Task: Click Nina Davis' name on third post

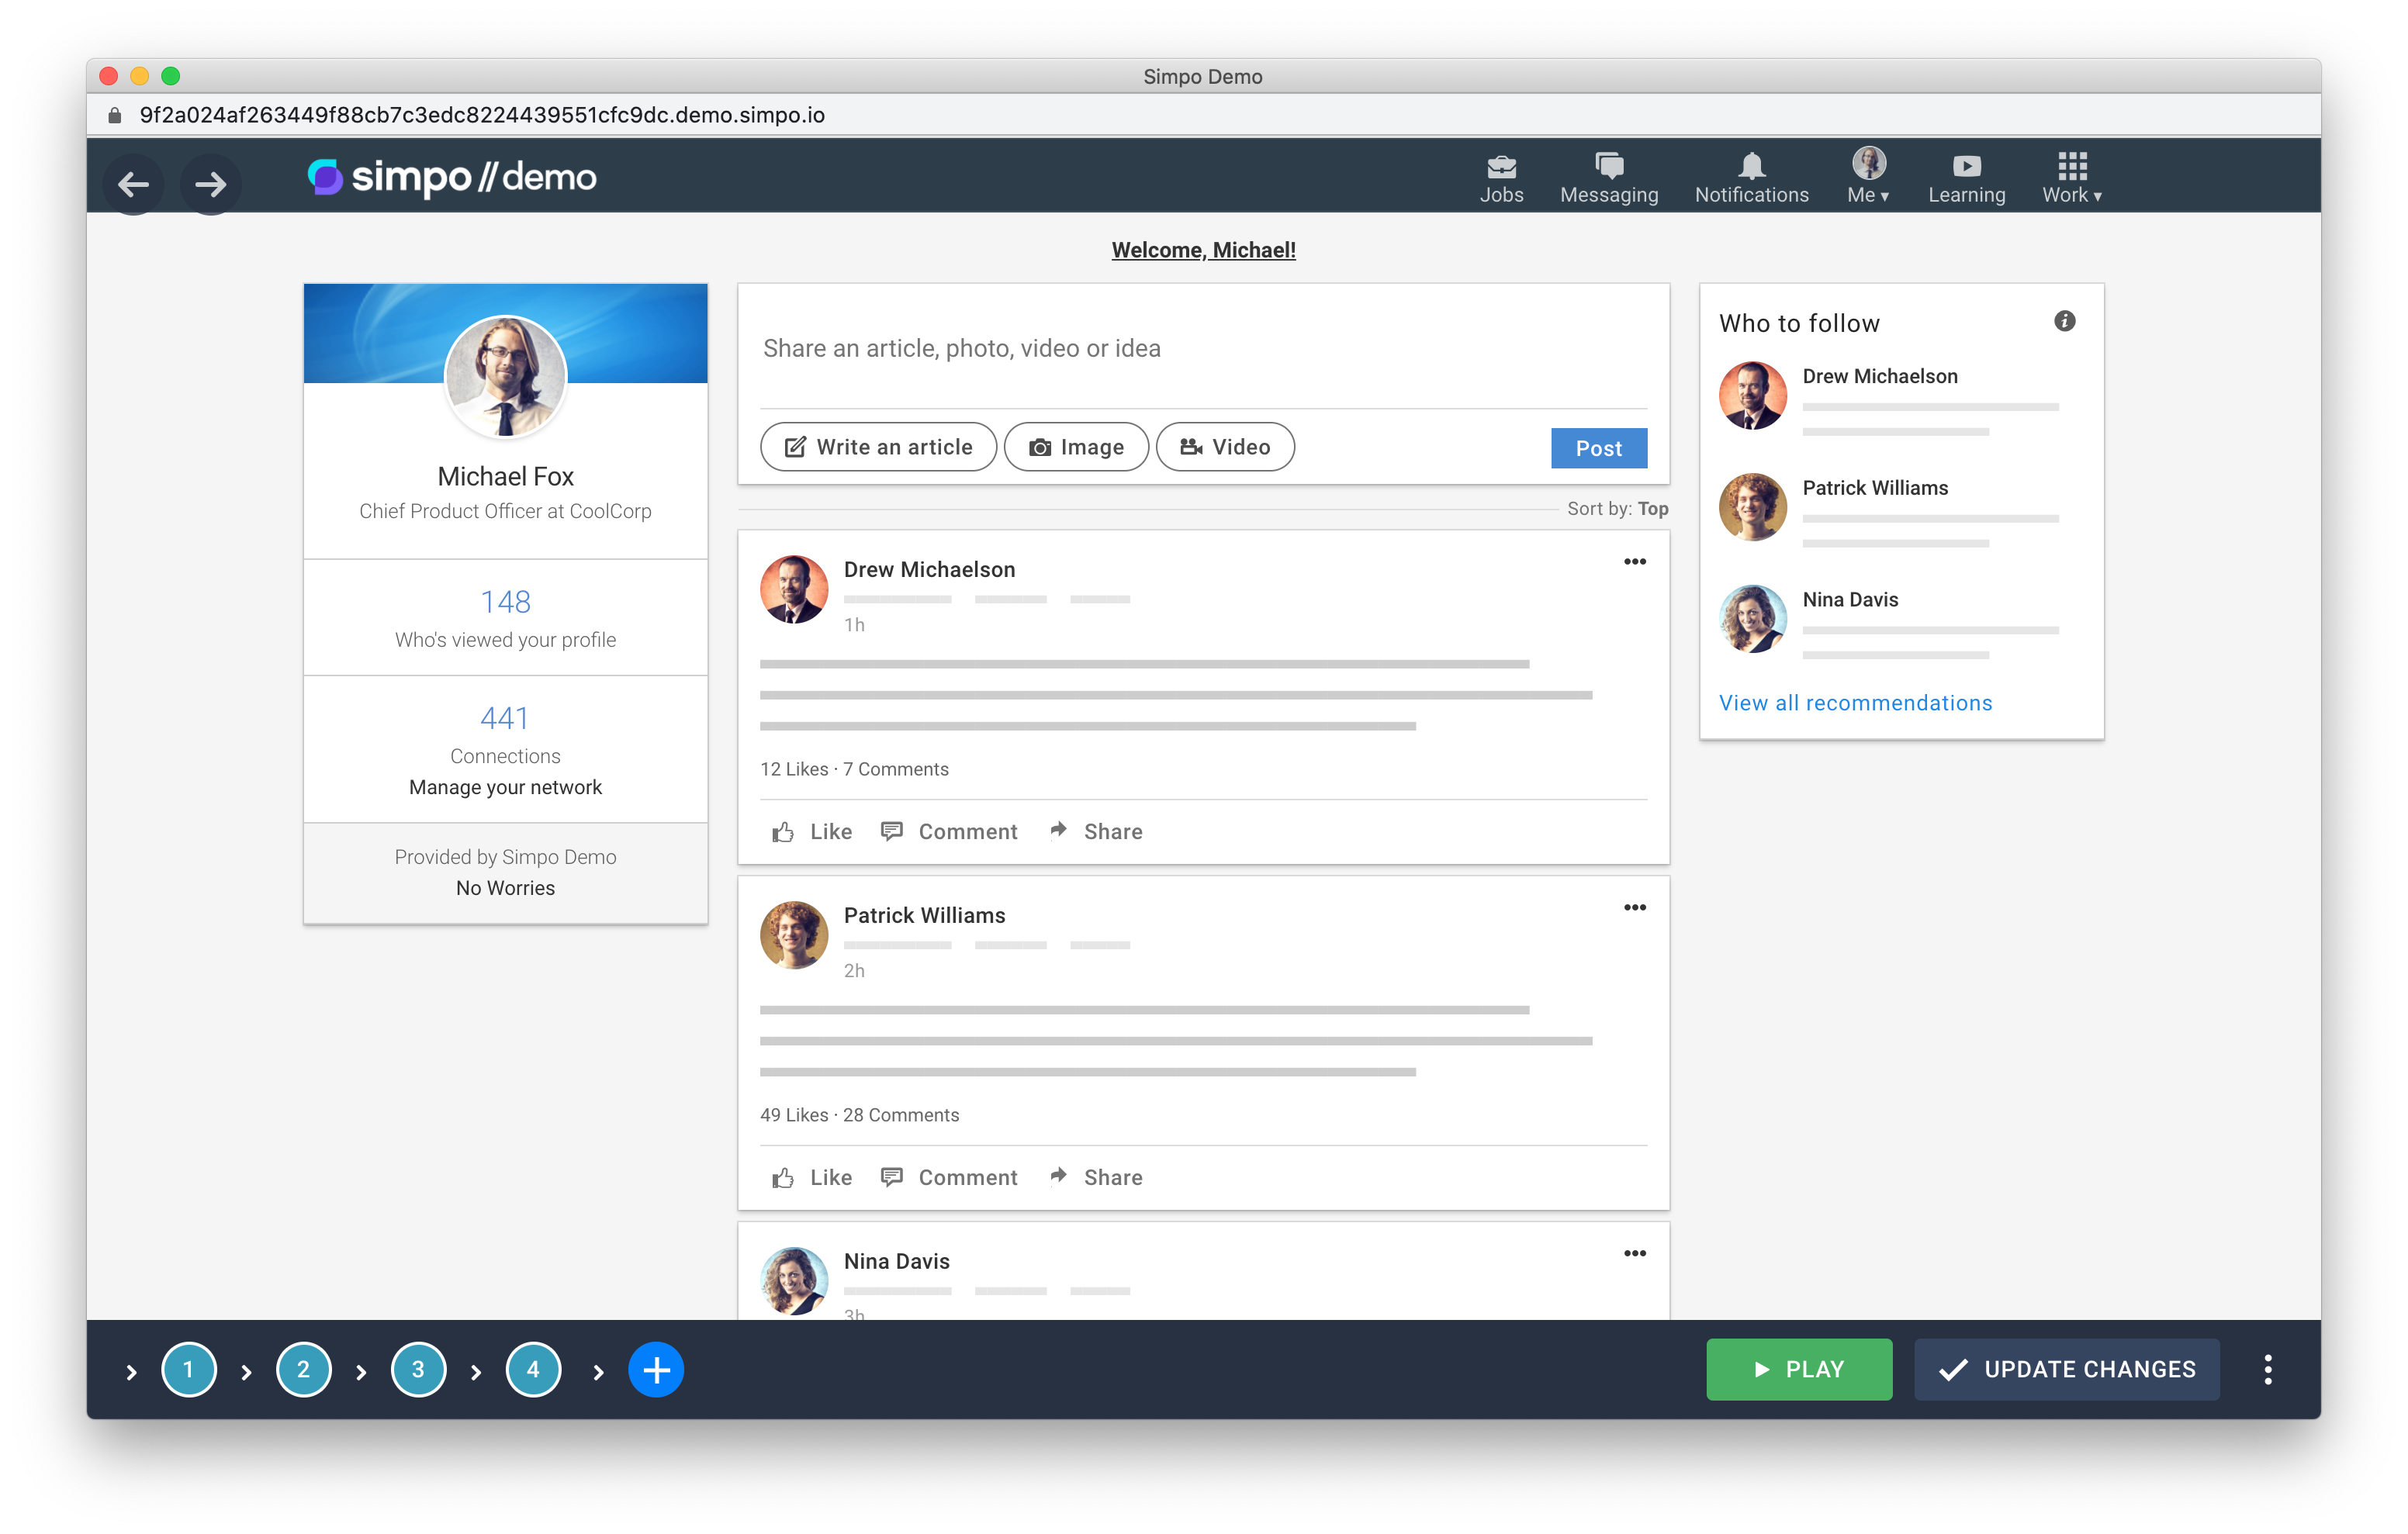Action: pyautogui.click(x=896, y=1261)
